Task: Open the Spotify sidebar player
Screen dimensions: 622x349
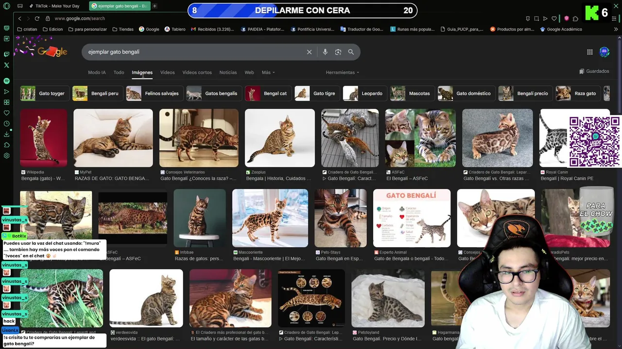Action: click(7, 81)
